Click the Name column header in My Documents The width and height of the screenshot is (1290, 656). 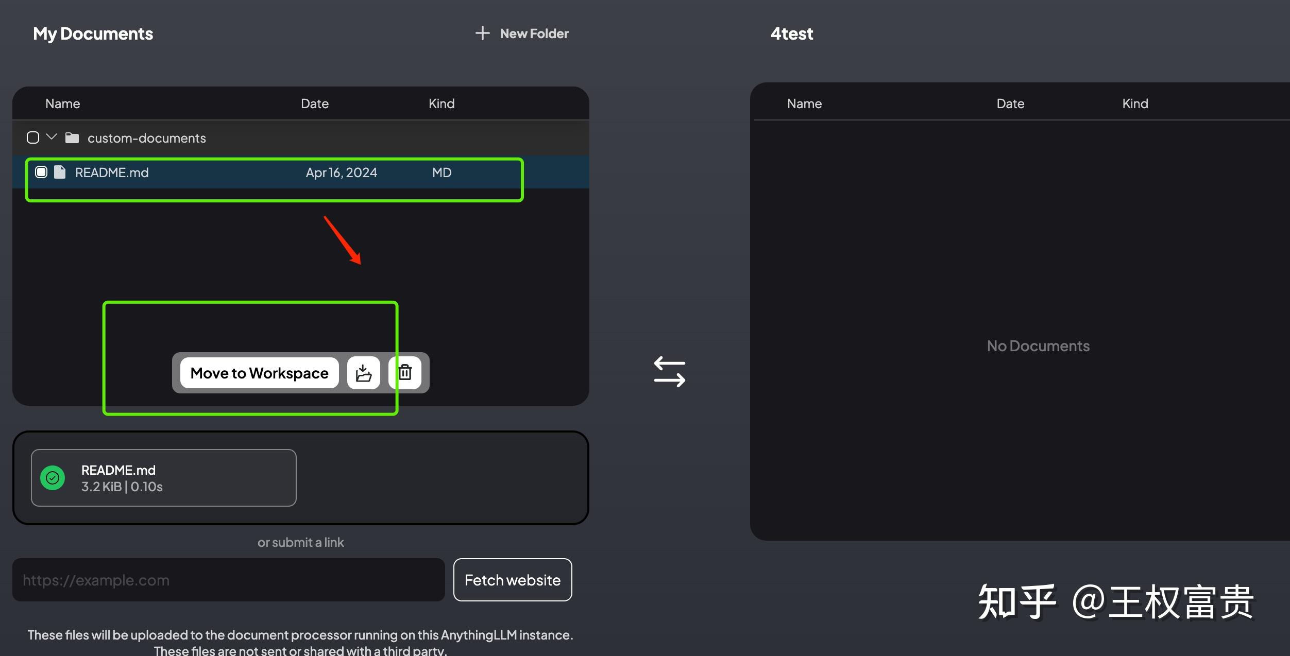click(x=63, y=103)
